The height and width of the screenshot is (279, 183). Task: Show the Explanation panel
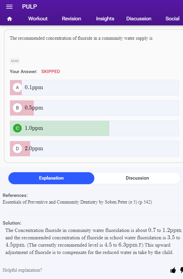pyautogui.click(x=52, y=178)
